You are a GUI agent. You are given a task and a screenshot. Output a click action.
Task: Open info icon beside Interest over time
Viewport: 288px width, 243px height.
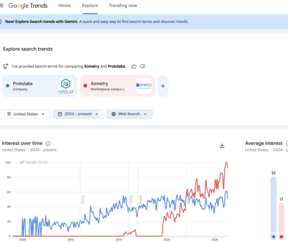[48, 144]
